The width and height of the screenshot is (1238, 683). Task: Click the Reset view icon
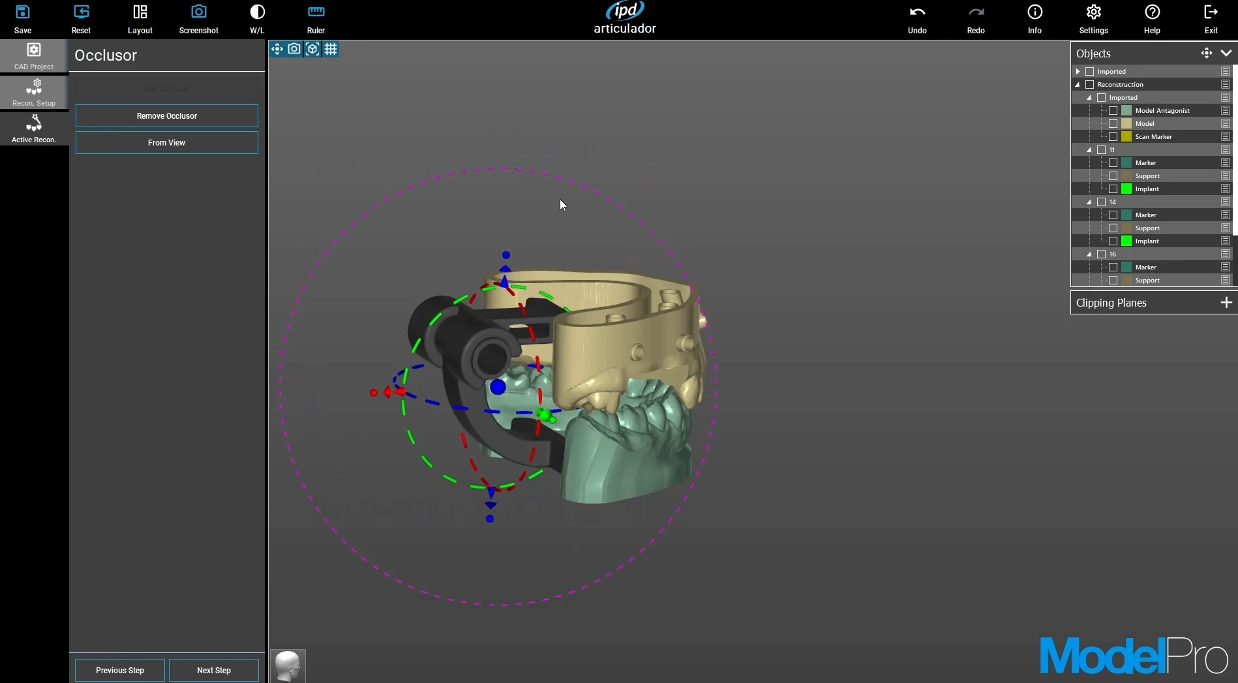[82, 12]
